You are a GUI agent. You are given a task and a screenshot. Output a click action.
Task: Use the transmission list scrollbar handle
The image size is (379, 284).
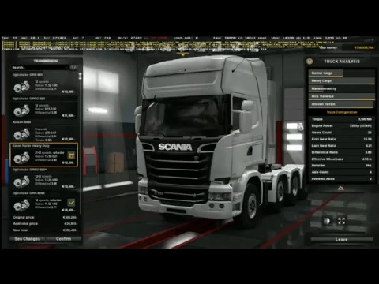tap(80, 77)
